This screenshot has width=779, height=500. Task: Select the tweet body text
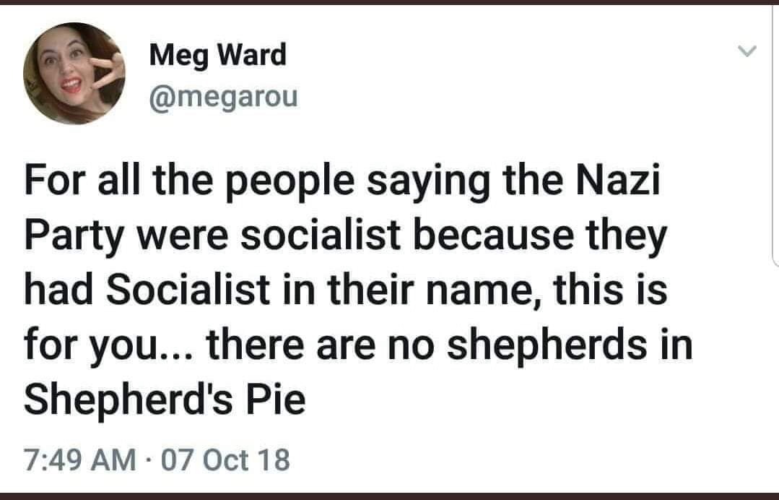[x=357, y=289]
